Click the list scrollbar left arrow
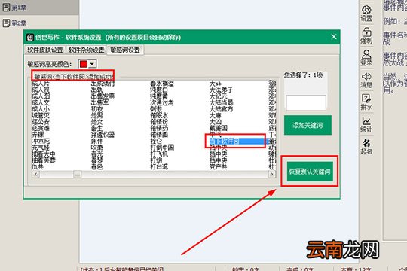This screenshot has height=271, width=407. [35, 175]
